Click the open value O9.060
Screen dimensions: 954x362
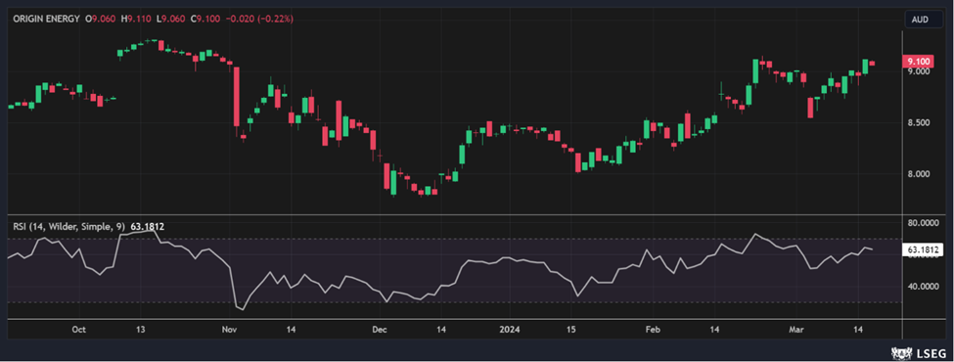(101, 19)
